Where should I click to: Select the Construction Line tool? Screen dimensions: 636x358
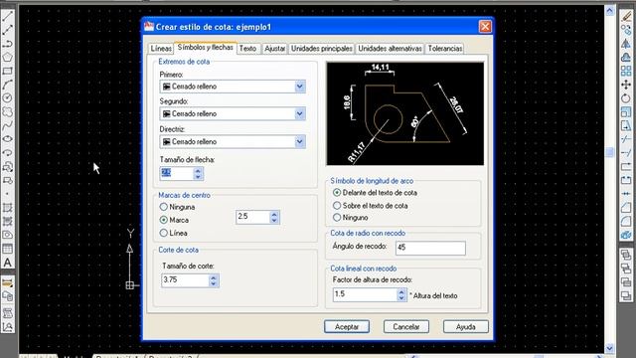point(7,30)
